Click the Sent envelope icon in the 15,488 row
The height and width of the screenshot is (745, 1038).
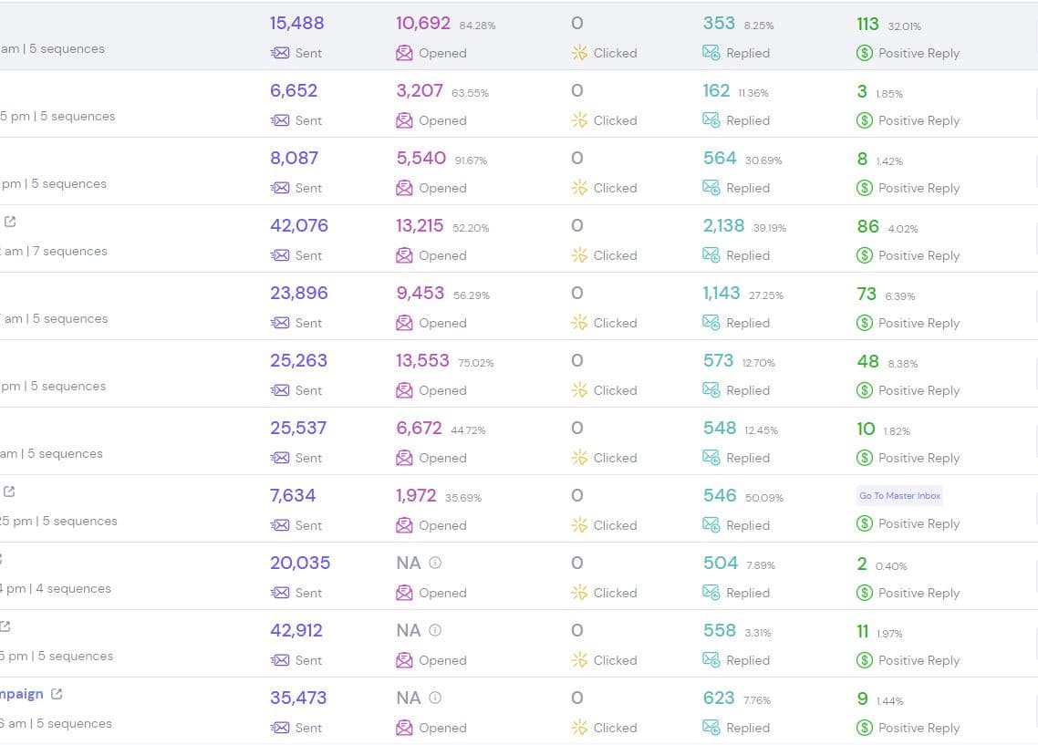tap(280, 53)
